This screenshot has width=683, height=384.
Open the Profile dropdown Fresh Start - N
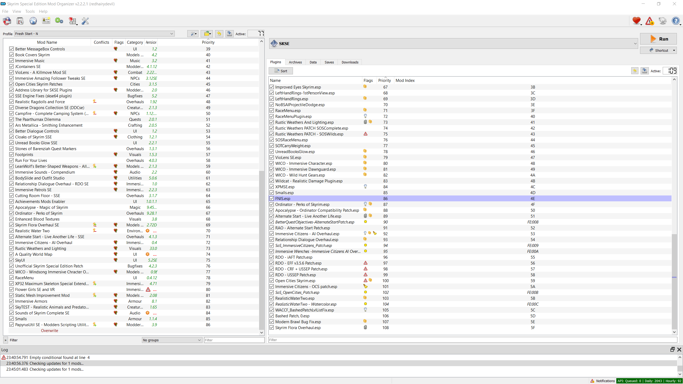click(x=94, y=34)
